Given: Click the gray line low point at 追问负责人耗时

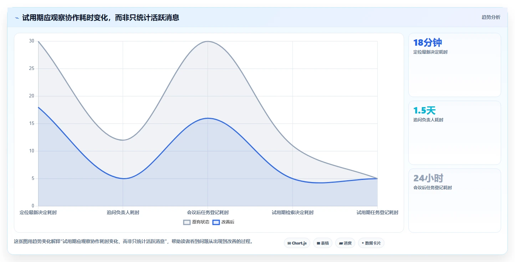Looking at the screenshot, I should point(123,140).
